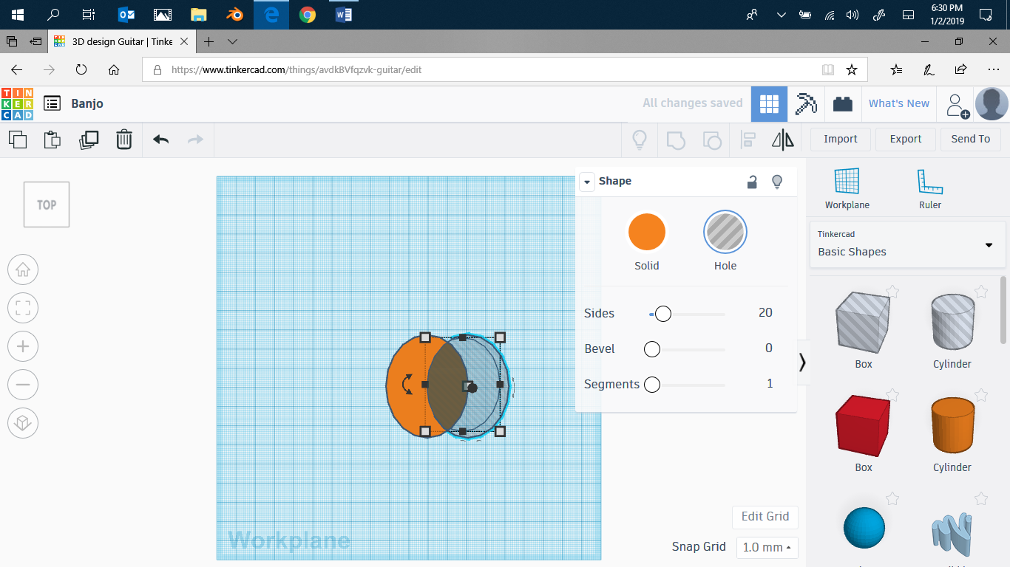The width and height of the screenshot is (1010, 567).
Task: Click the Align tool icon
Action: tap(748, 139)
